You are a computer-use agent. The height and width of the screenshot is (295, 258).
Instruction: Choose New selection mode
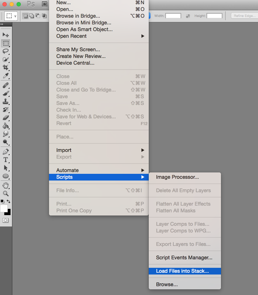pos(26,16)
